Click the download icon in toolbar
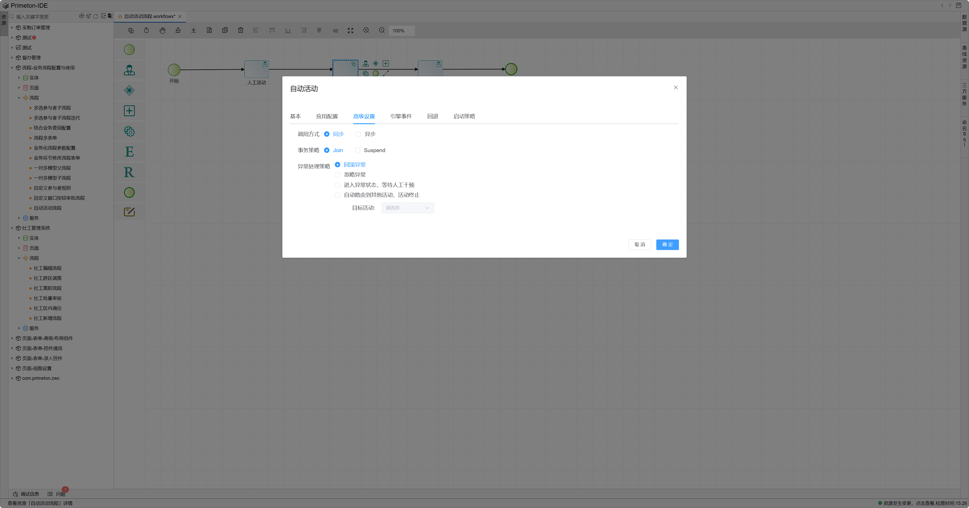969x508 pixels. [193, 30]
